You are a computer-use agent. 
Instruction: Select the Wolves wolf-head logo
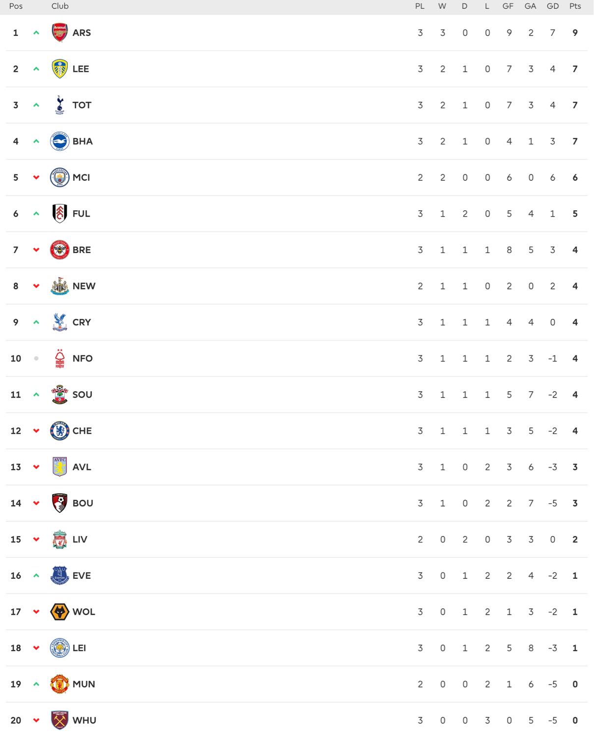(x=59, y=612)
